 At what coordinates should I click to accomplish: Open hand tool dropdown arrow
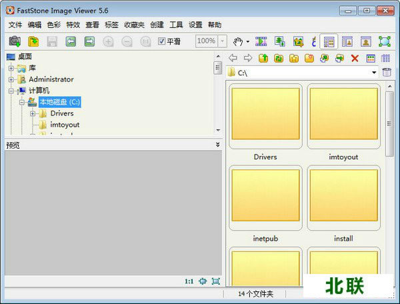(248, 41)
